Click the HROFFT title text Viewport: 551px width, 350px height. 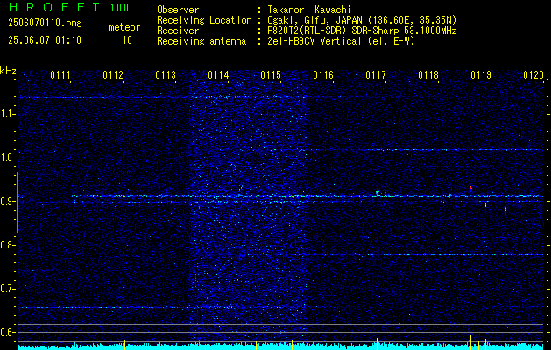tap(54, 7)
